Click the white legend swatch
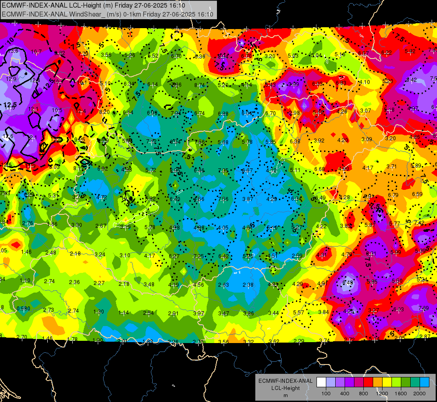Image resolution: width=437 pixels, height=402 pixels. click(321, 382)
